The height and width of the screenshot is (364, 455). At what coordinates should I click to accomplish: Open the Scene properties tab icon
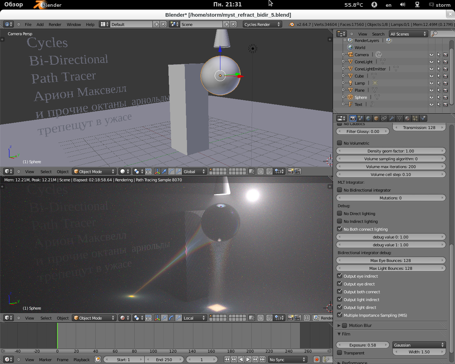coord(360,118)
